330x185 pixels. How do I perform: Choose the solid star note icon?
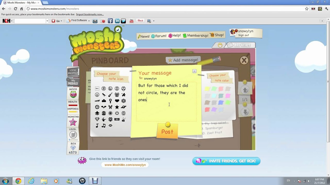click(117, 107)
